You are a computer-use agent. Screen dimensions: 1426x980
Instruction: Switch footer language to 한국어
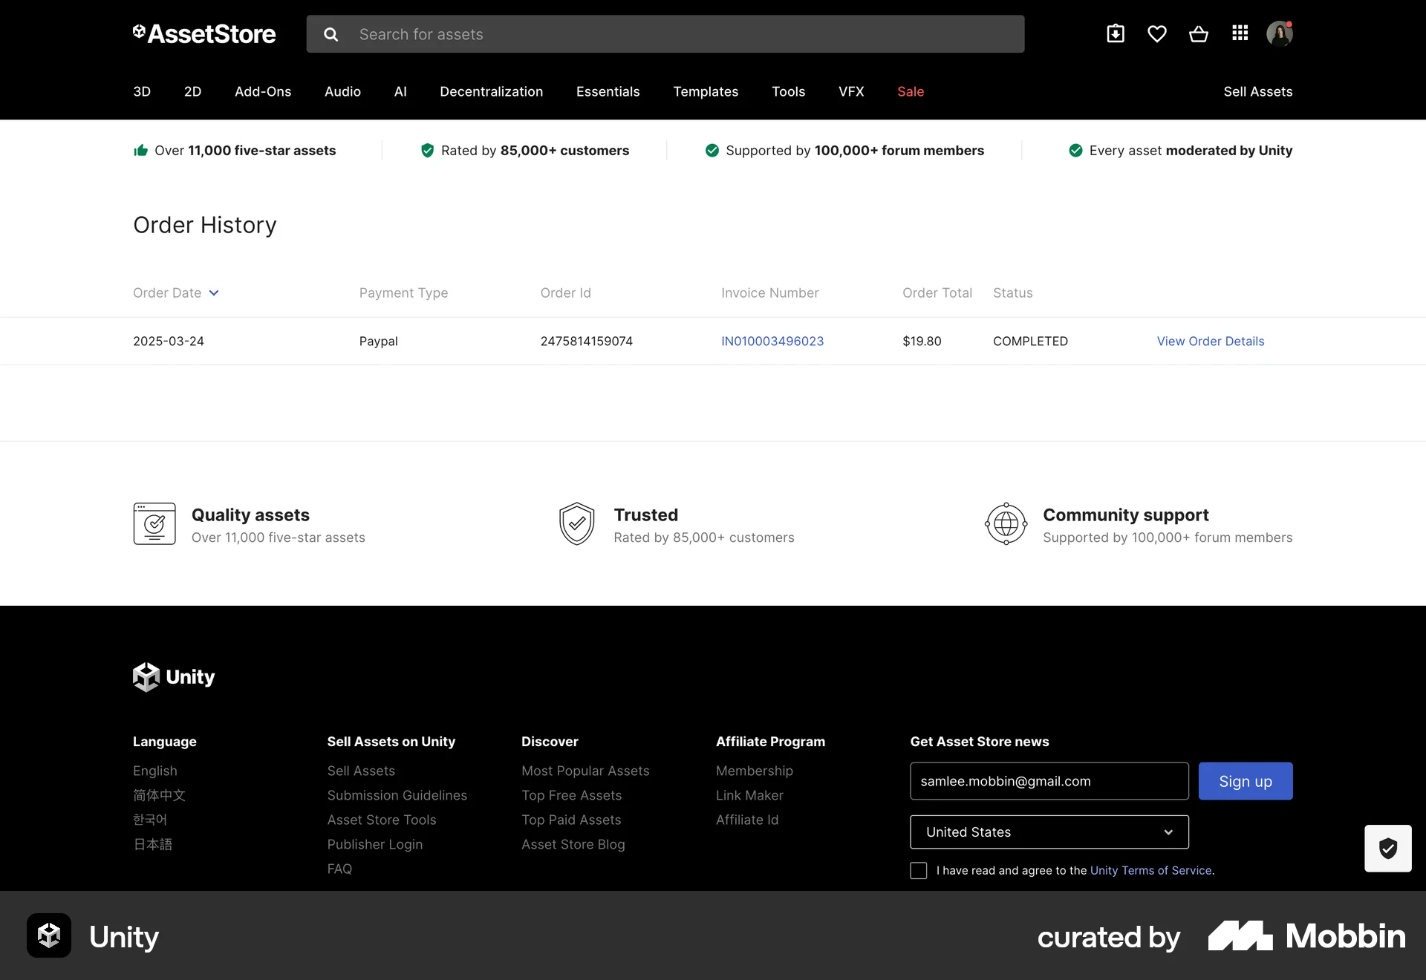(x=149, y=820)
